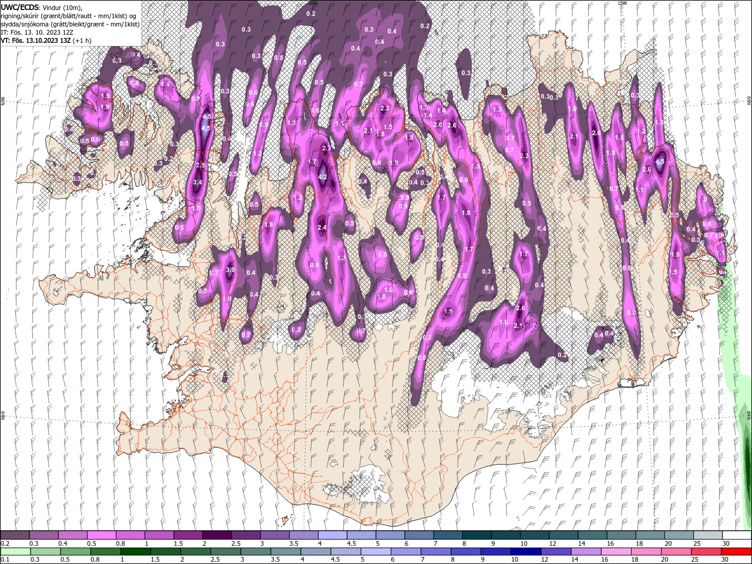Click the violet 12 swatch in the rain legend
The height and width of the screenshot is (564, 752).
(x=558, y=552)
